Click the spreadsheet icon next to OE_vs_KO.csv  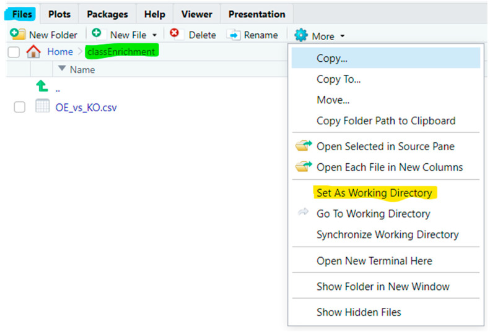click(42, 106)
